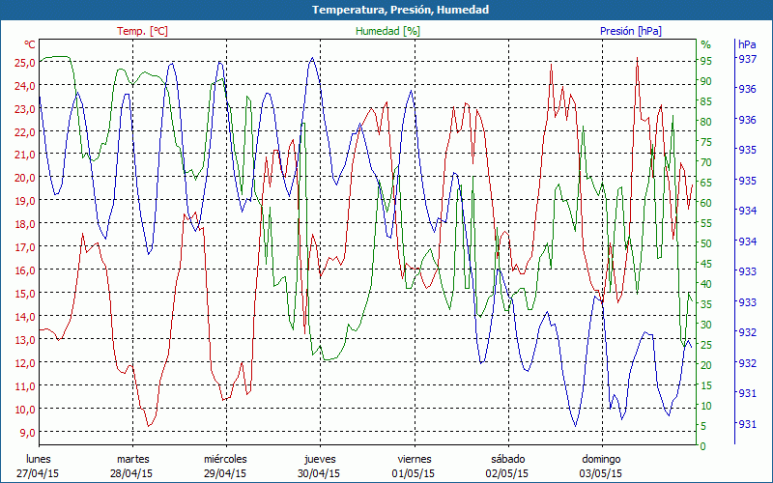Pick the viernes 01/05/15 date label

[x=414, y=467]
